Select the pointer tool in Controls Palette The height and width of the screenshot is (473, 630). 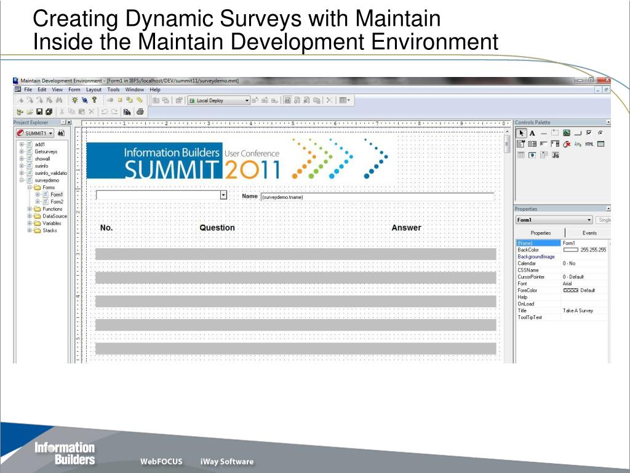point(521,133)
